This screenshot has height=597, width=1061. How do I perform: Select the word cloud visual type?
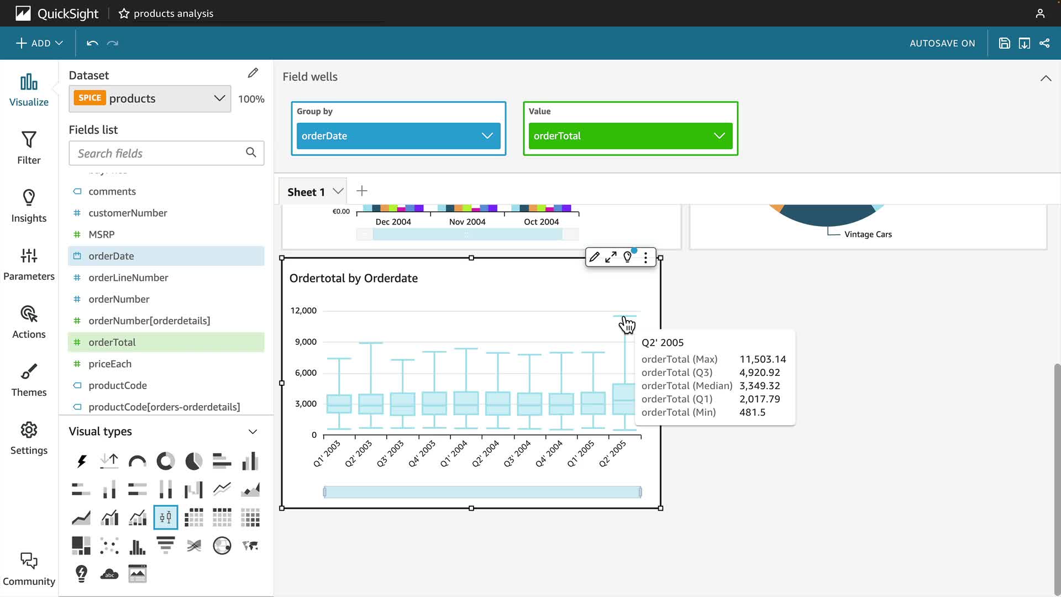click(109, 574)
